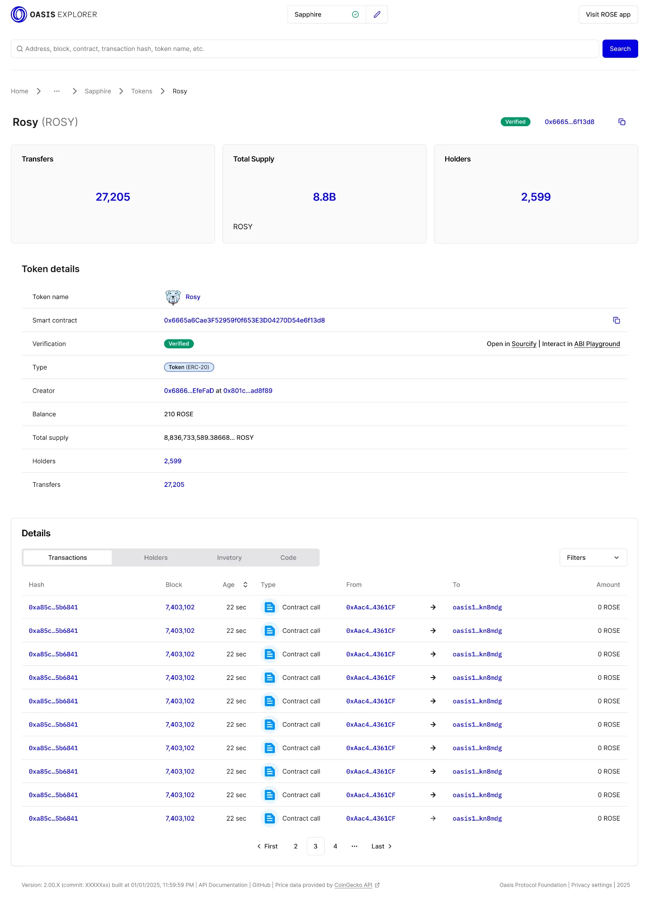Image resolution: width=649 pixels, height=904 pixels.
Task: Open Privacy settings in footer
Action: [x=592, y=886]
